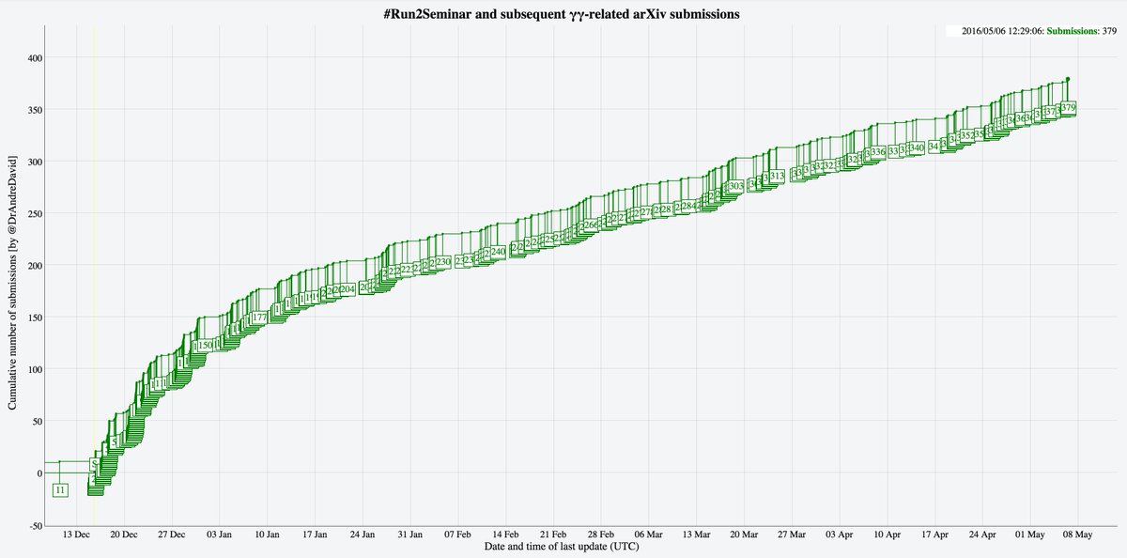Click the '03 Apr' x-axis tick label

(840, 535)
